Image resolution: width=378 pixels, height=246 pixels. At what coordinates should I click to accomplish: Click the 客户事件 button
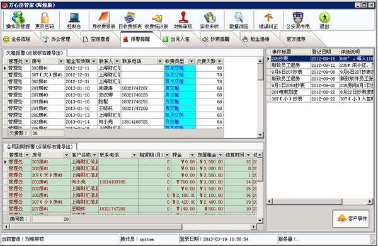click(x=351, y=218)
